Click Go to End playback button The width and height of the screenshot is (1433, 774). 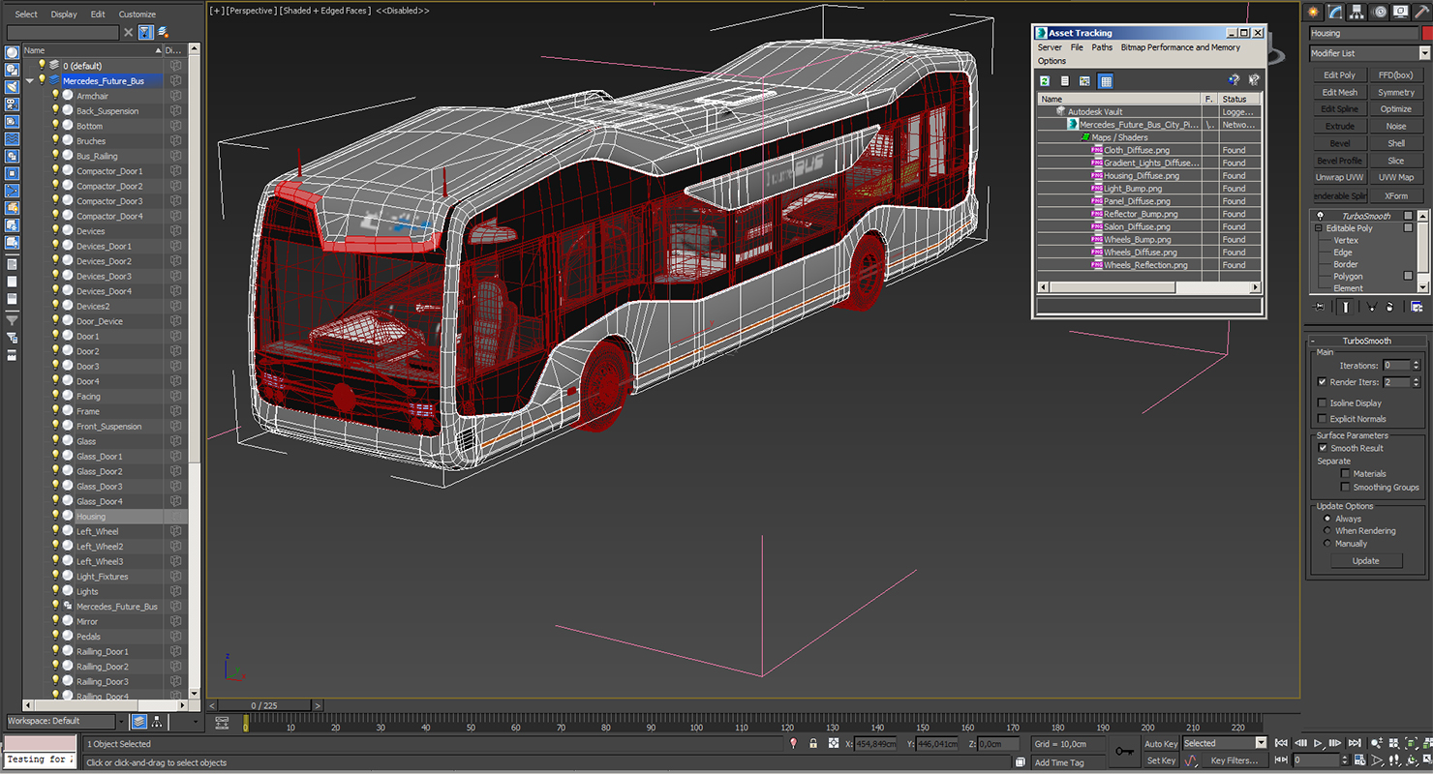[1353, 743]
